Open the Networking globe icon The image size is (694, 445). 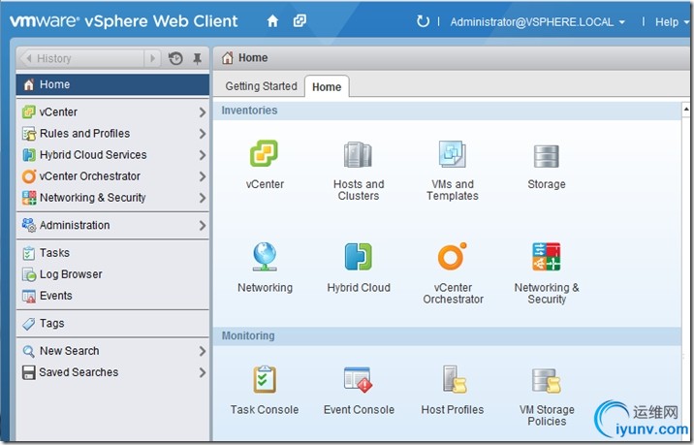click(x=265, y=257)
